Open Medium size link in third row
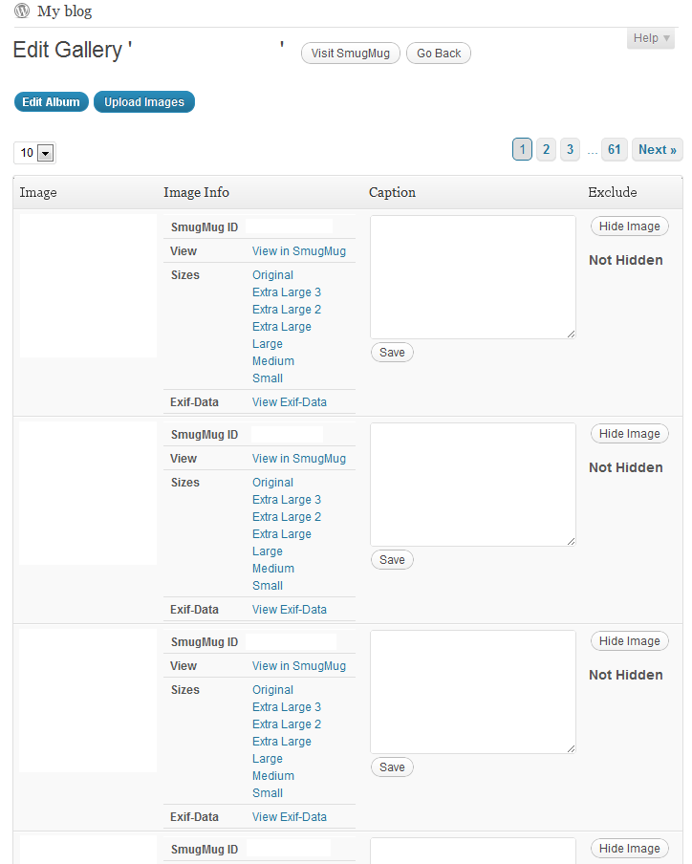The width and height of the screenshot is (692, 864). 273,776
